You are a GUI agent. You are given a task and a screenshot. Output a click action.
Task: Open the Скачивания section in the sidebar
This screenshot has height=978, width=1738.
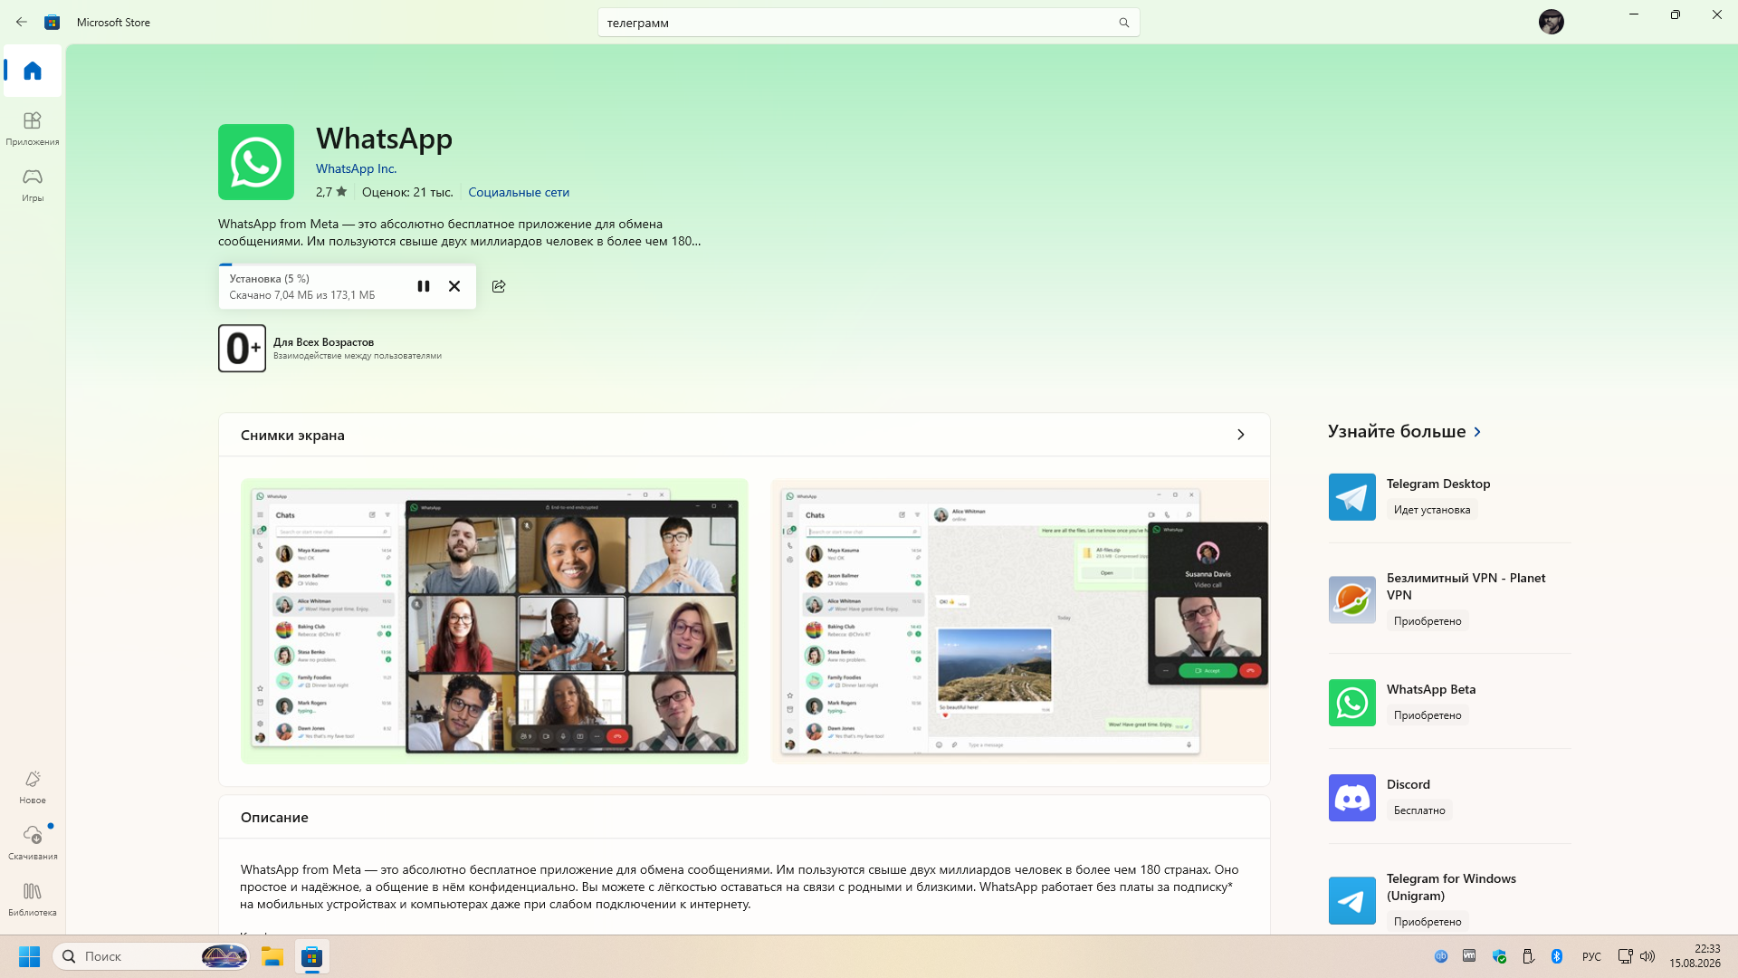33,842
